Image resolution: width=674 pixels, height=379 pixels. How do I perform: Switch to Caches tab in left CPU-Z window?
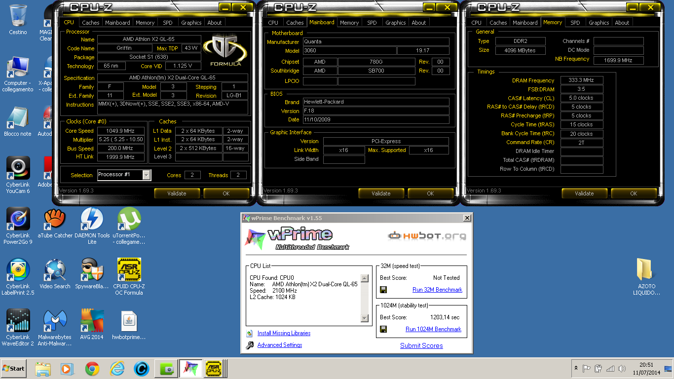coord(91,23)
